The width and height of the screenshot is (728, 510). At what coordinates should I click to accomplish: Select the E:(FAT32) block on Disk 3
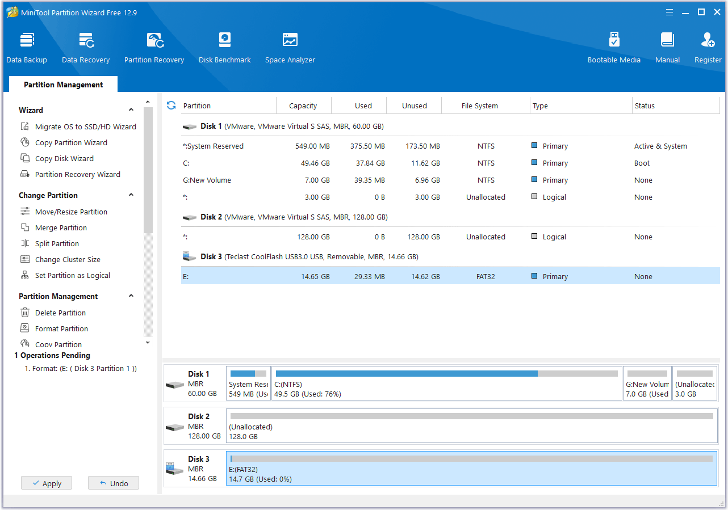(x=471, y=469)
